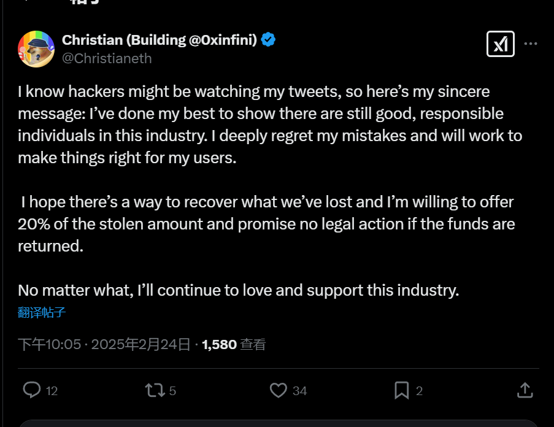Click the 翻译帖子 translate post link
This screenshot has width=554, height=427.
click(x=42, y=313)
